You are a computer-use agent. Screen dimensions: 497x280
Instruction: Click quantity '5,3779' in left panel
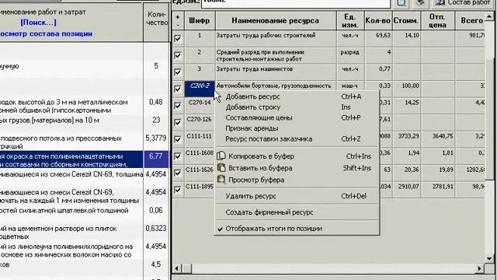pyautogui.click(x=156, y=138)
